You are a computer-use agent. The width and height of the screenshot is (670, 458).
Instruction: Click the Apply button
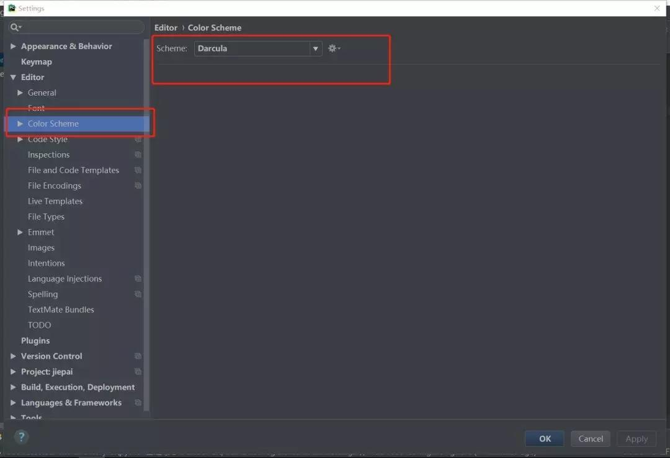[636, 439]
